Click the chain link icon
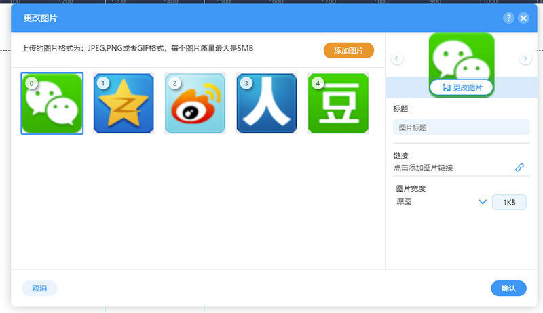This screenshot has width=543, height=313. click(x=519, y=167)
